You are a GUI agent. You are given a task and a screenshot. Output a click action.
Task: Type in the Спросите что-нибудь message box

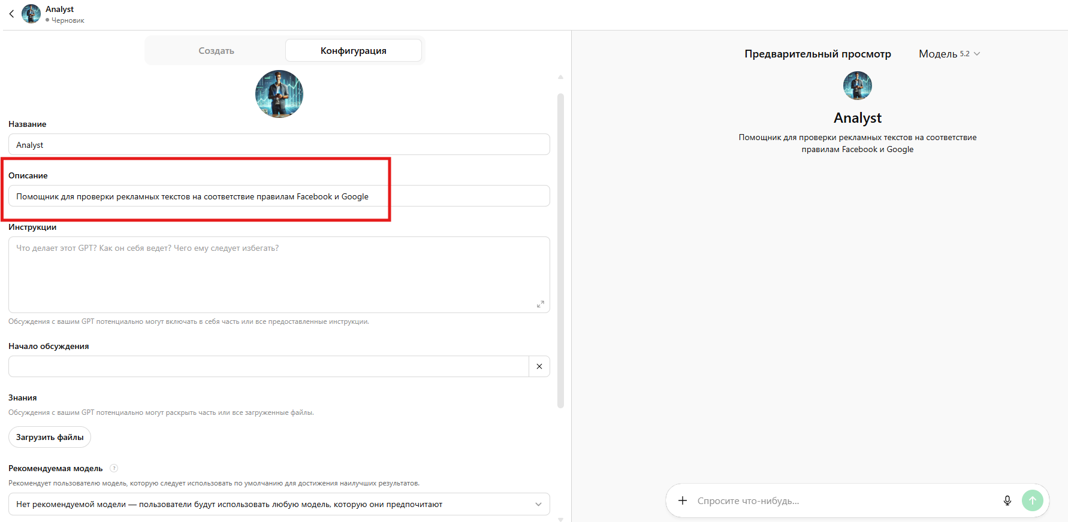[x=839, y=500]
